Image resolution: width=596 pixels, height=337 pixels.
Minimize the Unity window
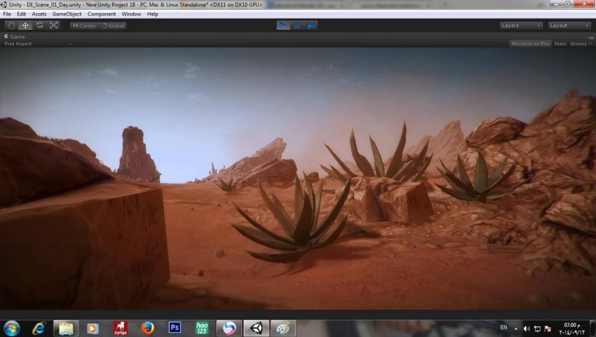coord(557,4)
